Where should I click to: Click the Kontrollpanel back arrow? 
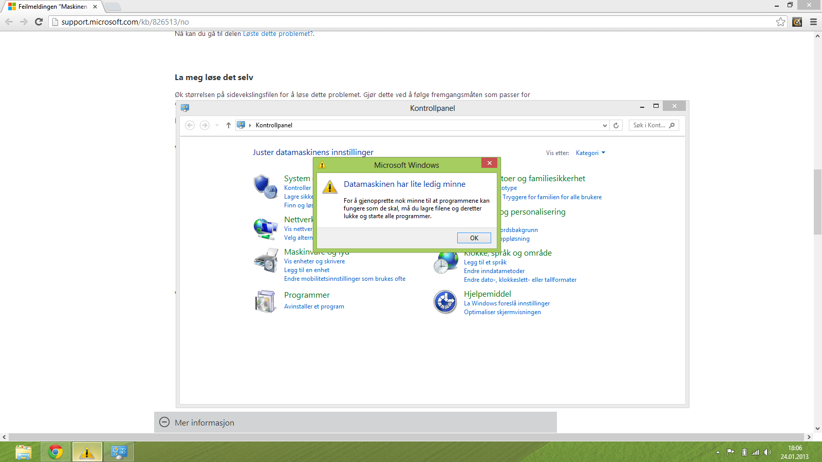(190, 125)
